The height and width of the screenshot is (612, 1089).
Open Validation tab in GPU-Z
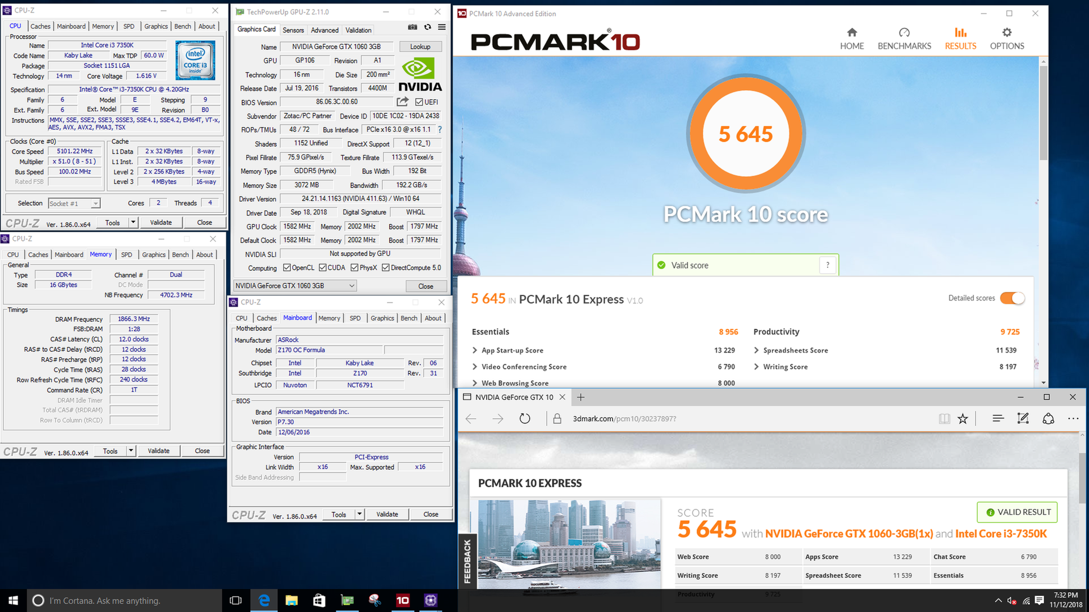coord(358,30)
